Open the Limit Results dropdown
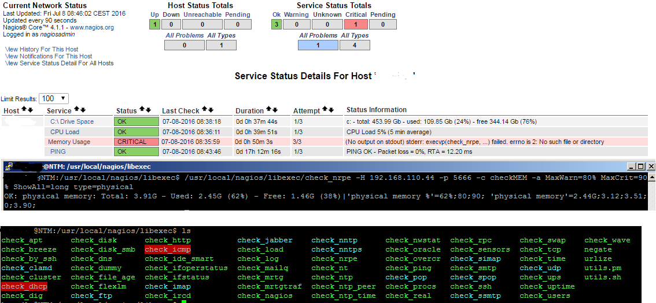This screenshot has height=303, width=656. (x=54, y=99)
